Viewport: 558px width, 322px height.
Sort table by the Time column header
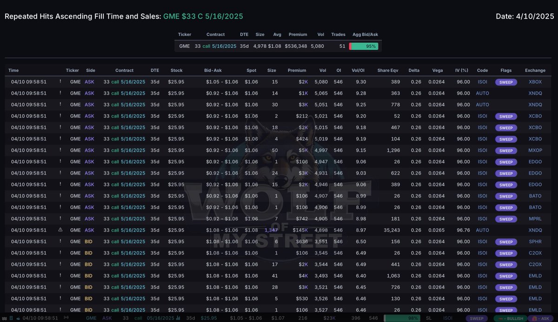point(13,70)
